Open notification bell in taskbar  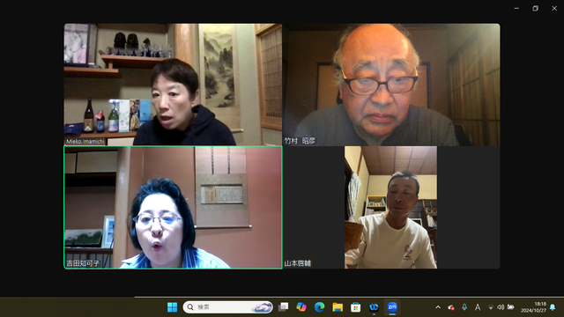point(553,307)
